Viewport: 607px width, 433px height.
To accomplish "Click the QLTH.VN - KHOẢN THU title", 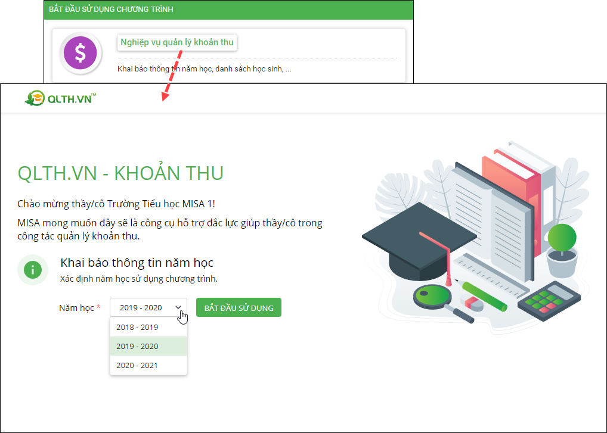I will coord(121,173).
